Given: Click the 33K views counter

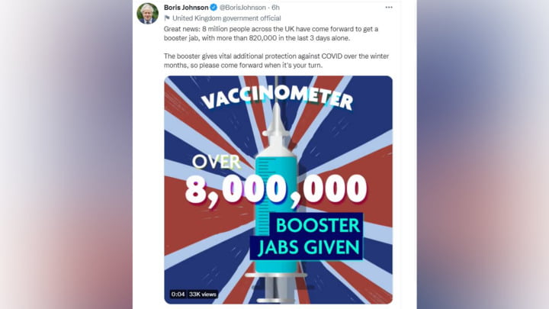Looking at the screenshot, I should (202, 295).
